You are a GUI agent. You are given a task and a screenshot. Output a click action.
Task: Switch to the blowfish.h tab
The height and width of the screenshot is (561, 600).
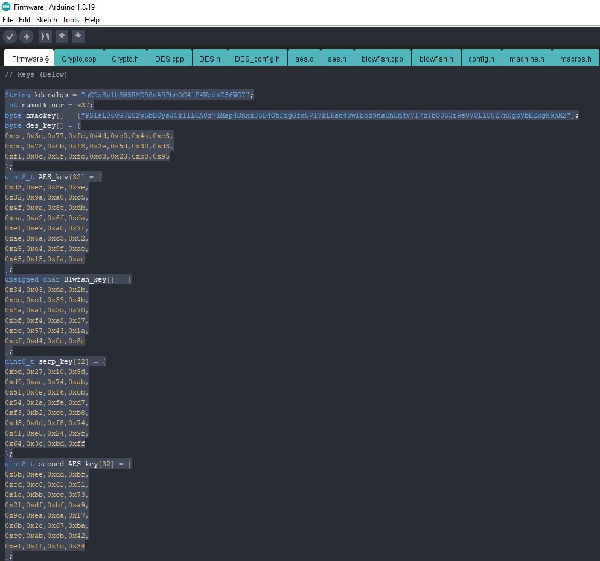pos(436,58)
